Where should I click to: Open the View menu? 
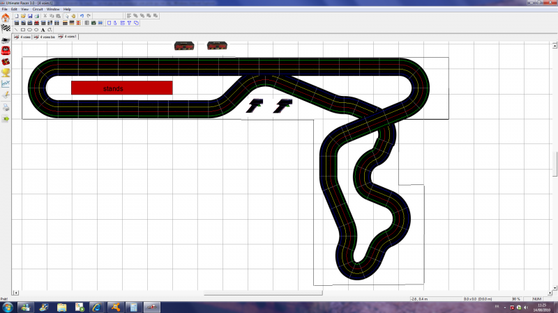24,9
